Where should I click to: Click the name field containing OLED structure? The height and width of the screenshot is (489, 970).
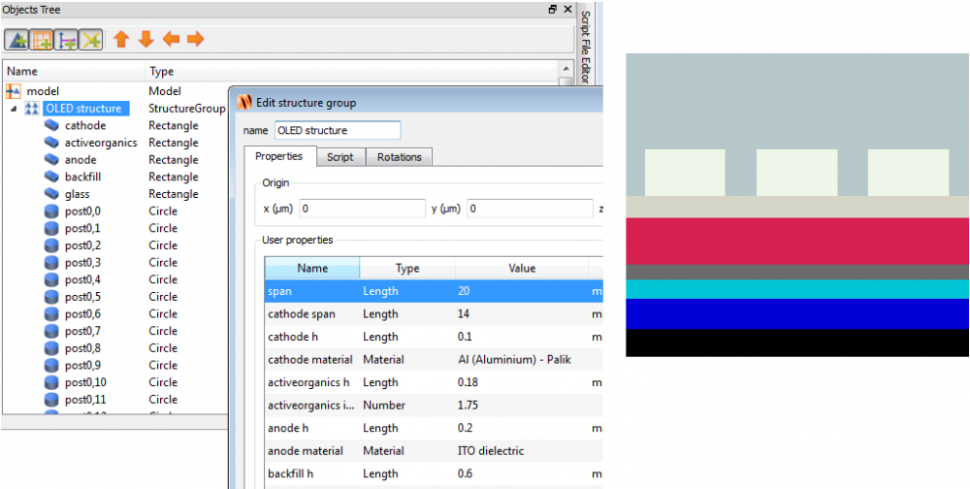coord(337,130)
